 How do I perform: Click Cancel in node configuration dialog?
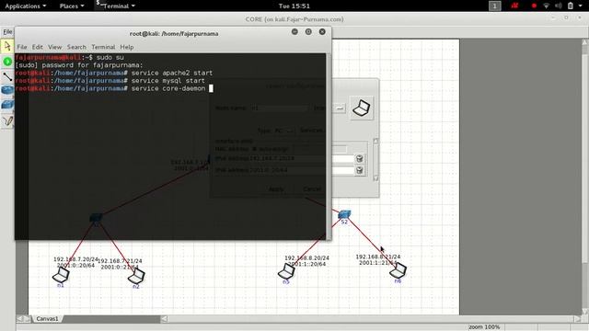pos(312,189)
